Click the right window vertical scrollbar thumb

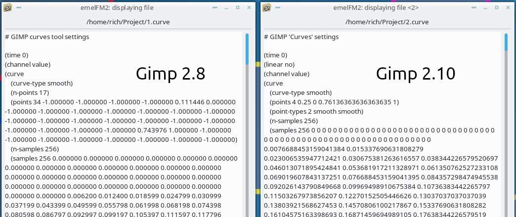point(507,42)
